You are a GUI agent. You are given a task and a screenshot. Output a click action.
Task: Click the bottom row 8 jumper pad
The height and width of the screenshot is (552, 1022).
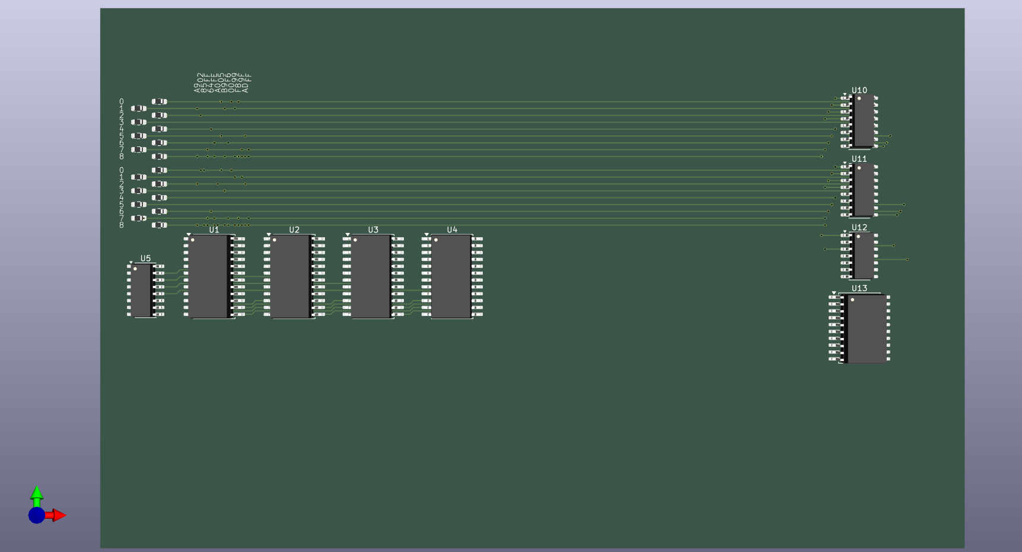[159, 225]
